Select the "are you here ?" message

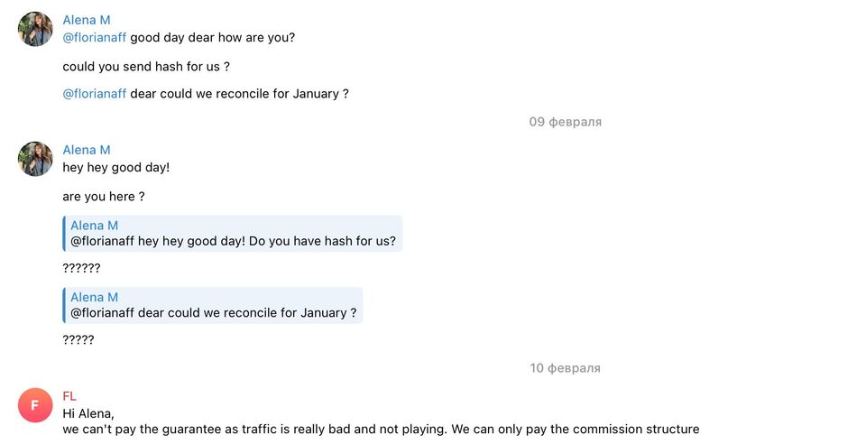click(x=104, y=197)
